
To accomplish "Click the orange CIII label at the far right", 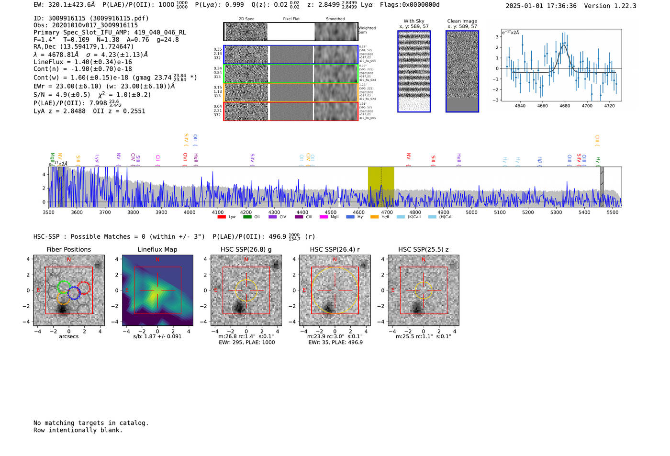I will (597, 140).
